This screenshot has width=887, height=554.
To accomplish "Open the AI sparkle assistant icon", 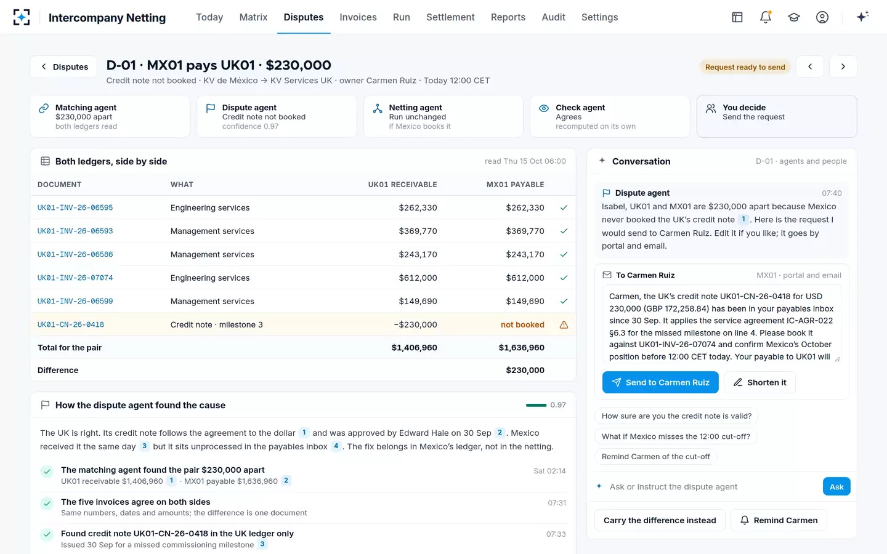I will (862, 17).
